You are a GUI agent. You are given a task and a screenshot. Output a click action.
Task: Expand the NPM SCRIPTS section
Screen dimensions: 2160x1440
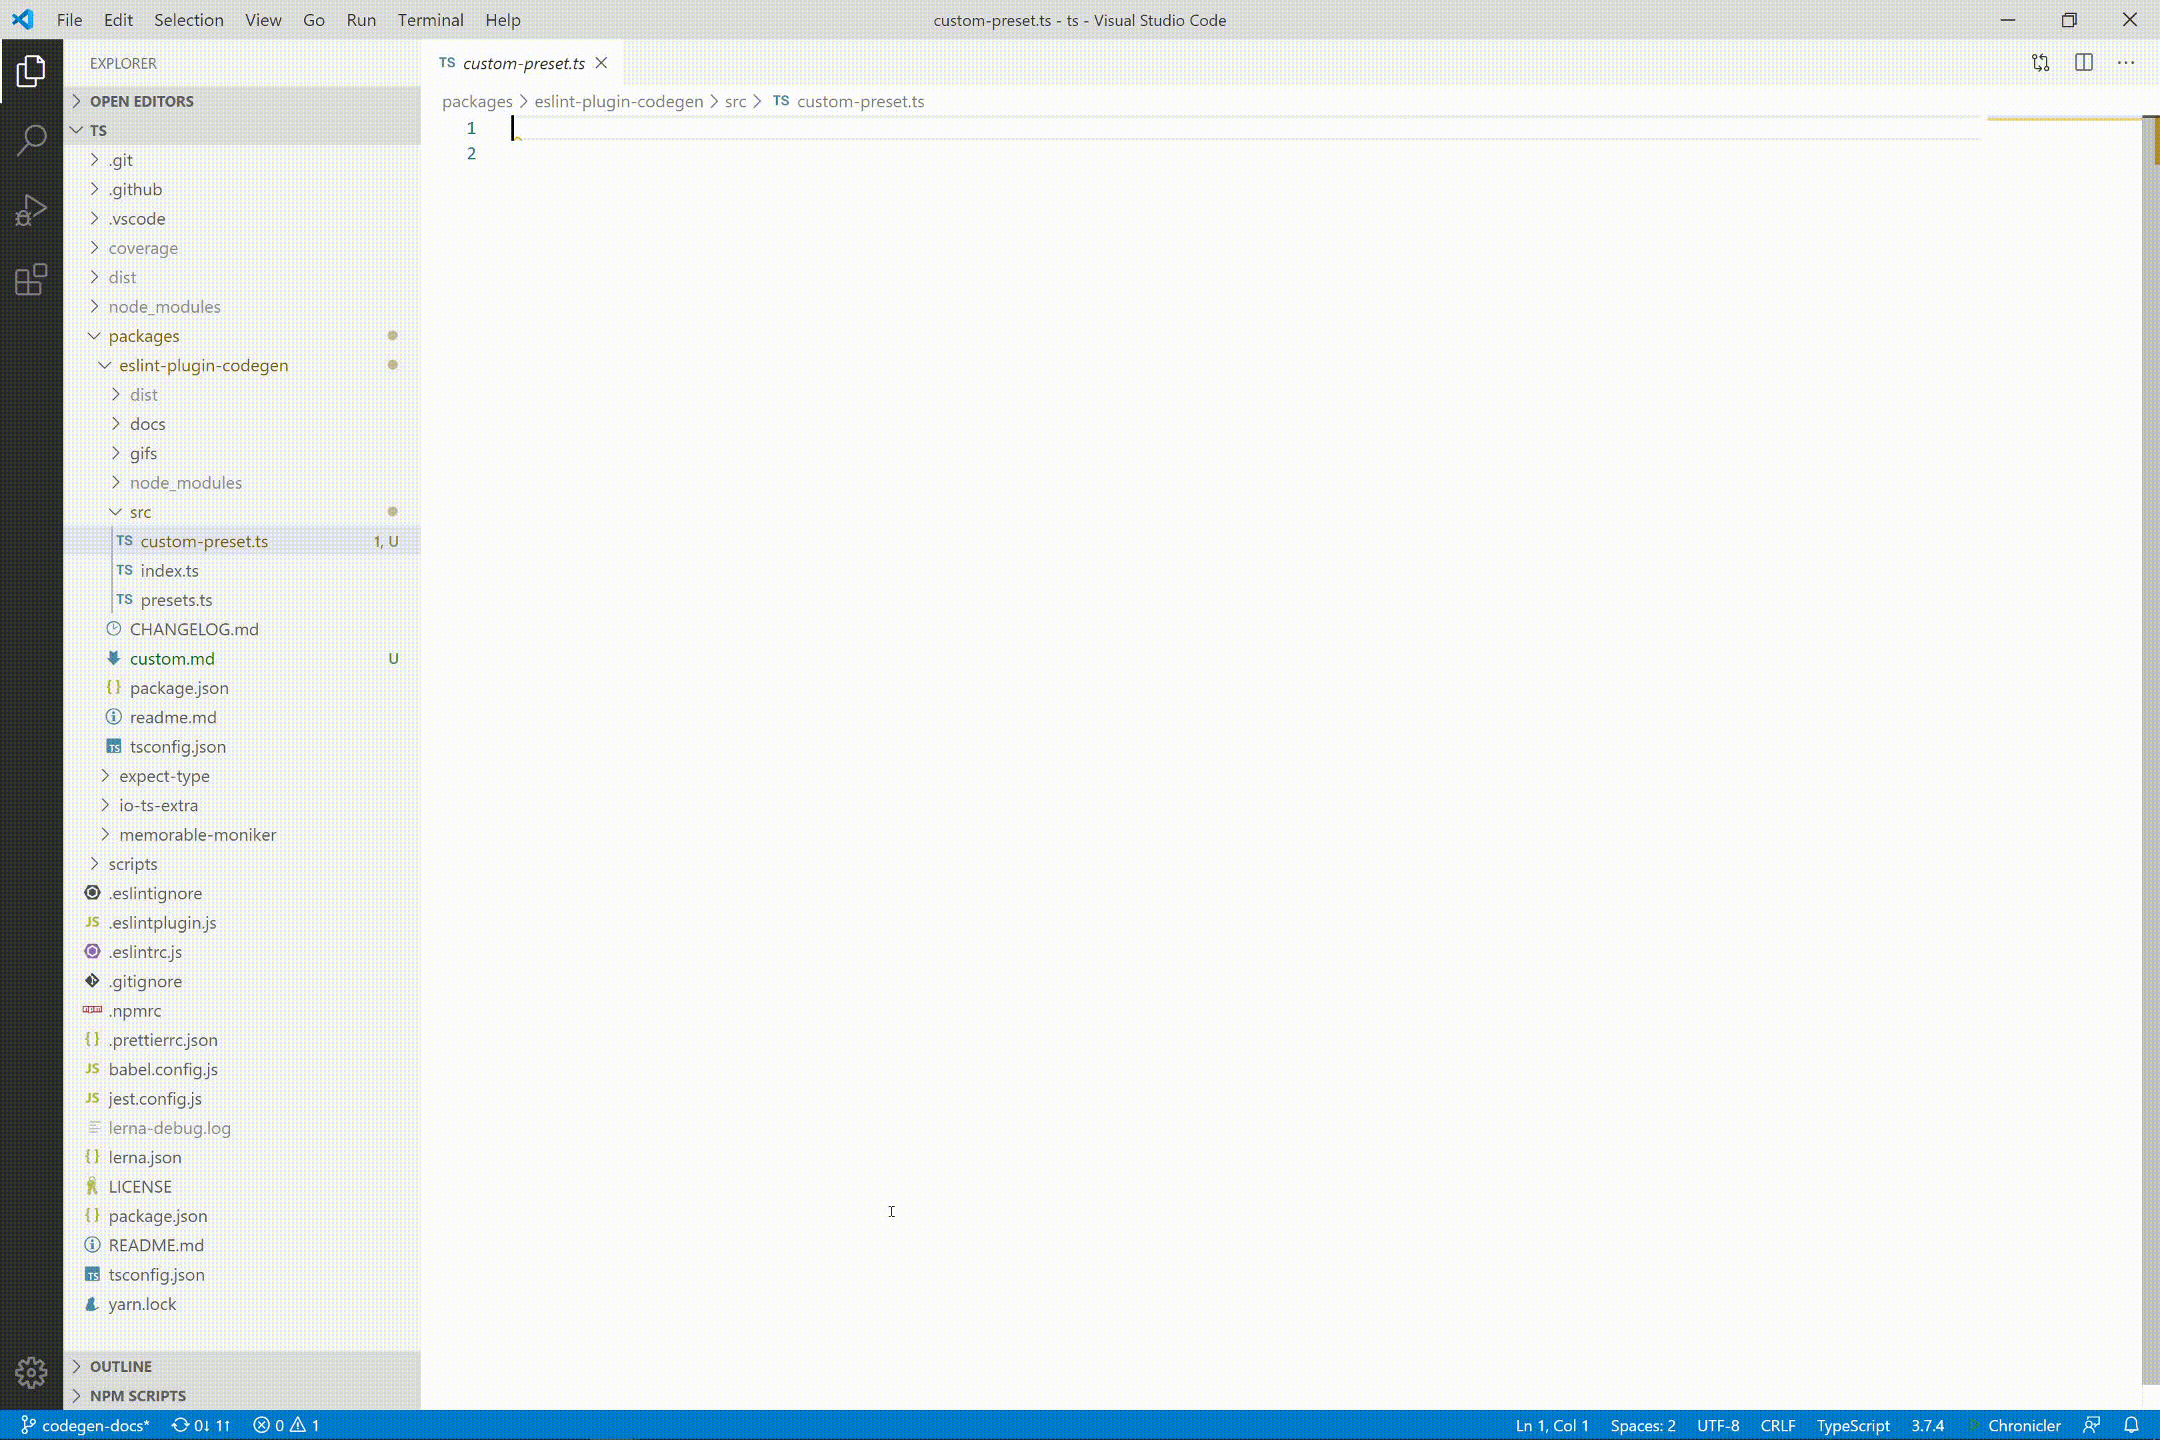click(138, 1395)
